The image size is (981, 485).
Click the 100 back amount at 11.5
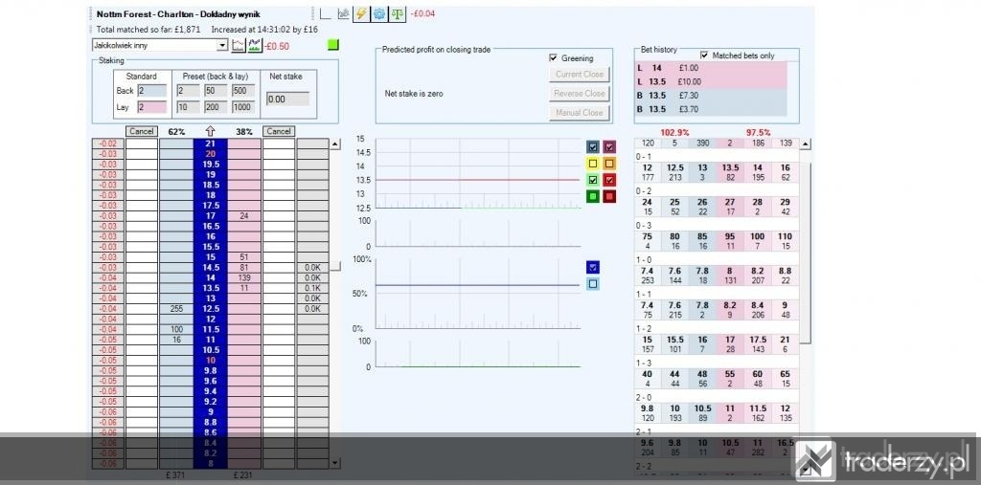(x=176, y=329)
